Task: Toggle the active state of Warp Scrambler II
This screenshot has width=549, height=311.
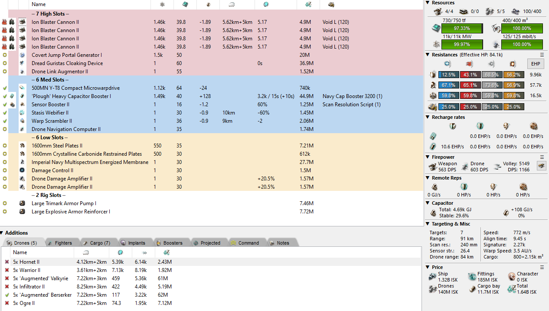Action: (5, 121)
